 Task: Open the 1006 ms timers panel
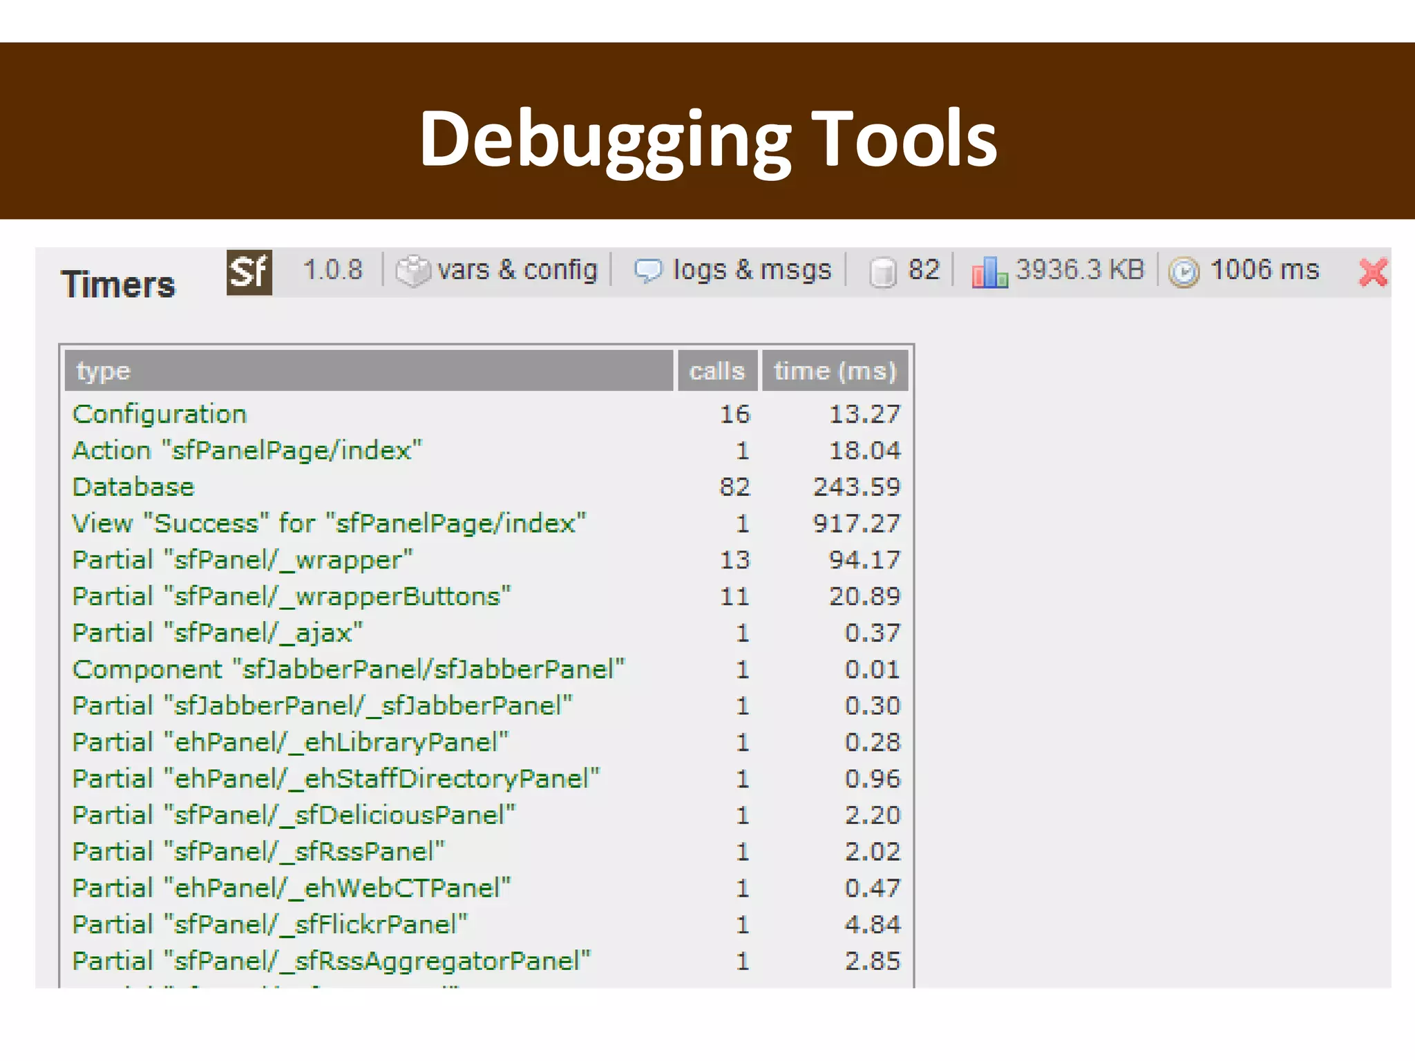[1264, 269]
